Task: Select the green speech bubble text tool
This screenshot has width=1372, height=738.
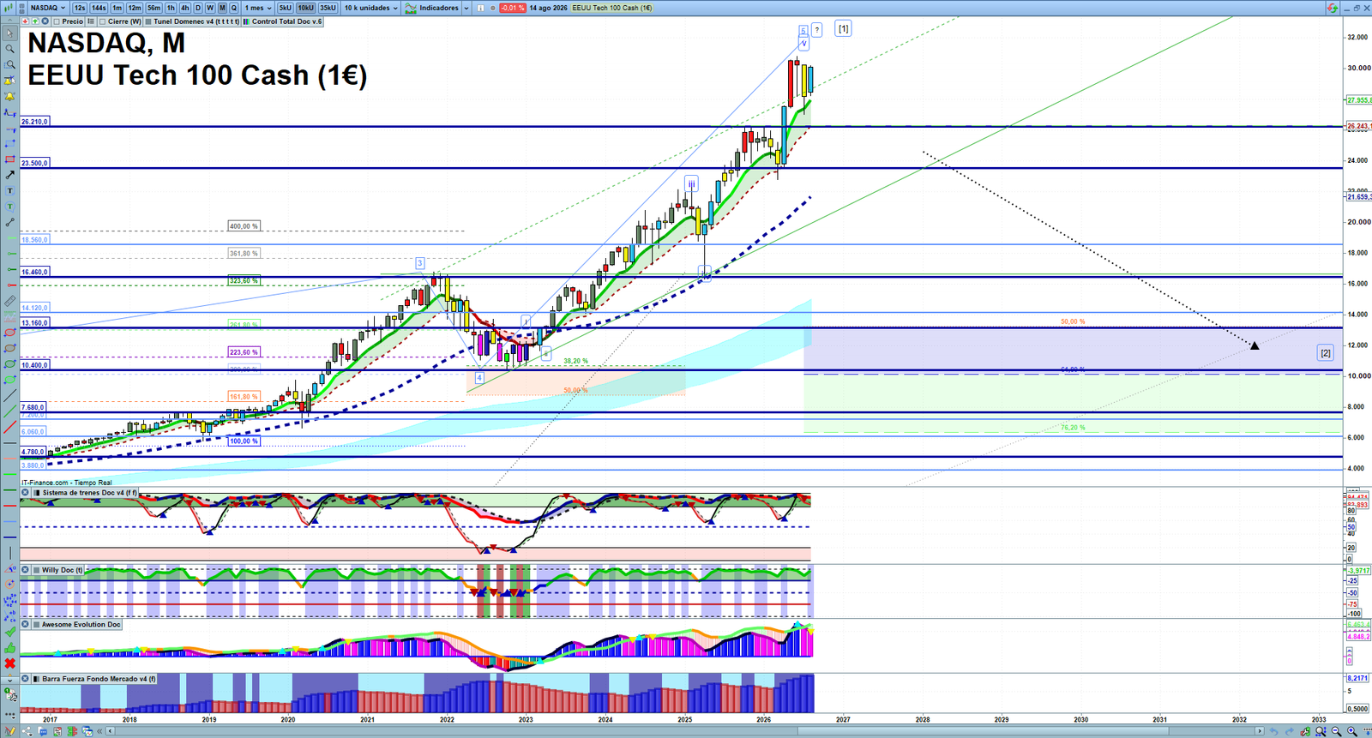Action: [x=9, y=207]
